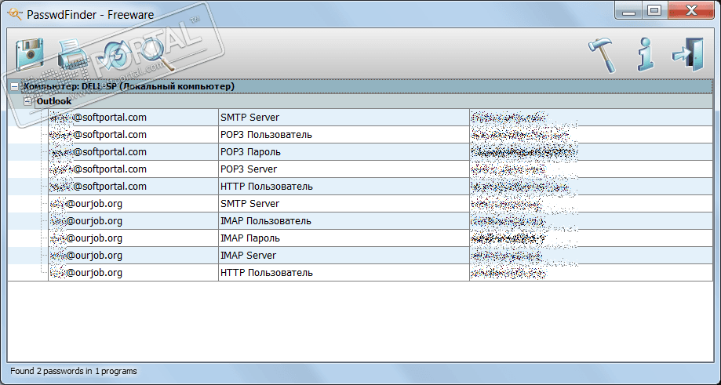Select the Компьютер: DELL-SP header row
721x385 pixels.
pyautogui.click(x=360, y=86)
